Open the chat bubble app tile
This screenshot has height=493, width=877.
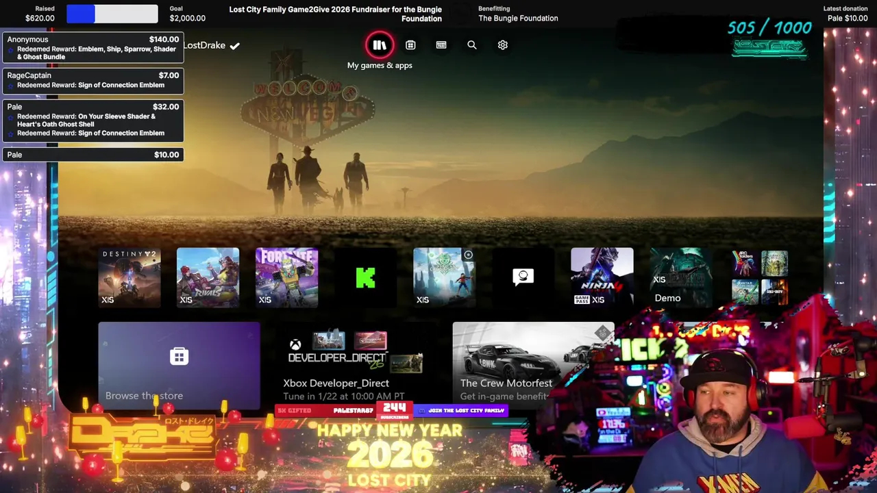(523, 277)
